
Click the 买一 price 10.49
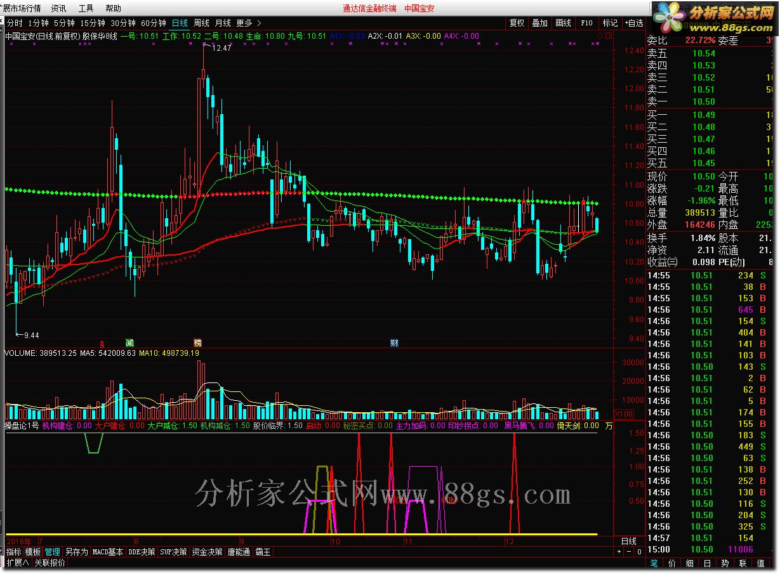click(x=703, y=115)
